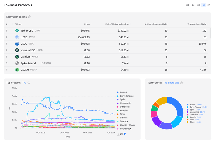Screen dimensions: 216x143
Task: Open the Tether USD token link
Action: pyautogui.click(x=27, y=31)
